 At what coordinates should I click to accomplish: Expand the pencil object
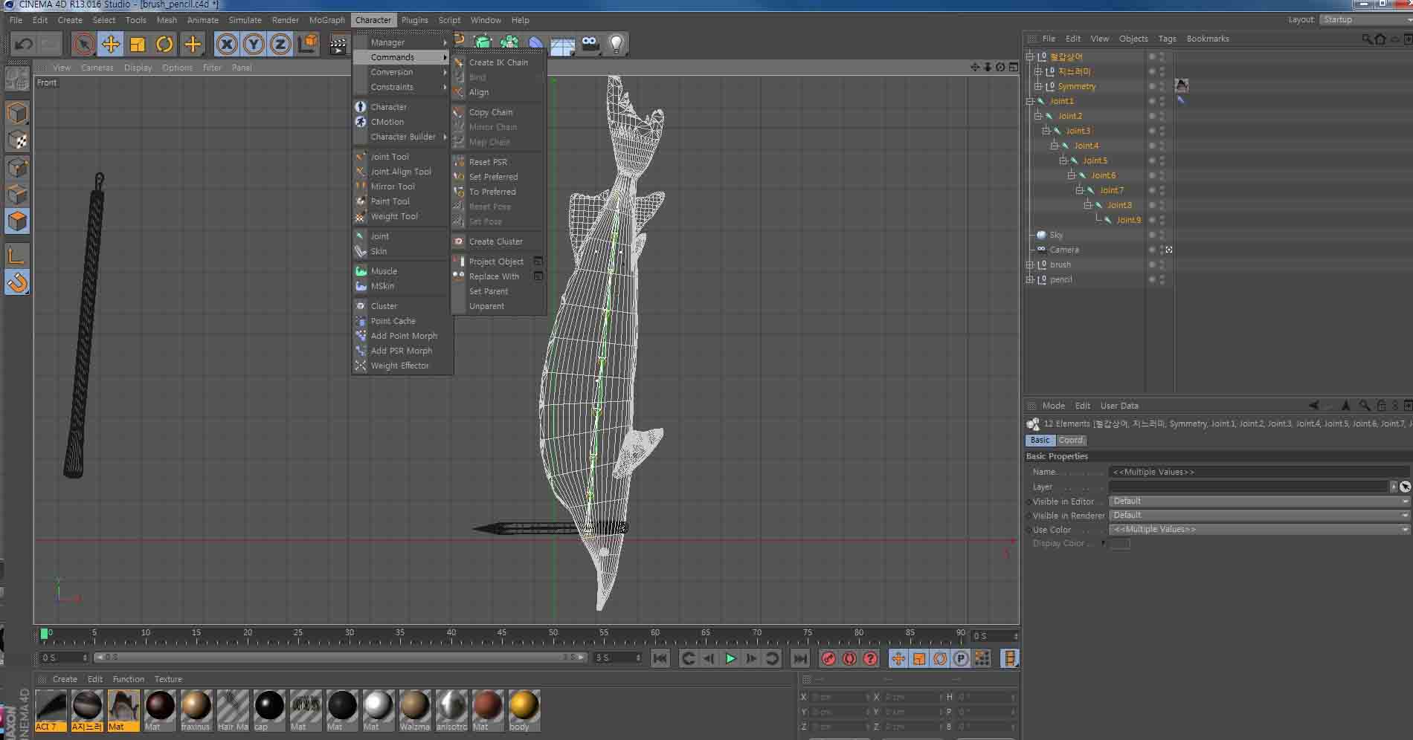point(1030,279)
